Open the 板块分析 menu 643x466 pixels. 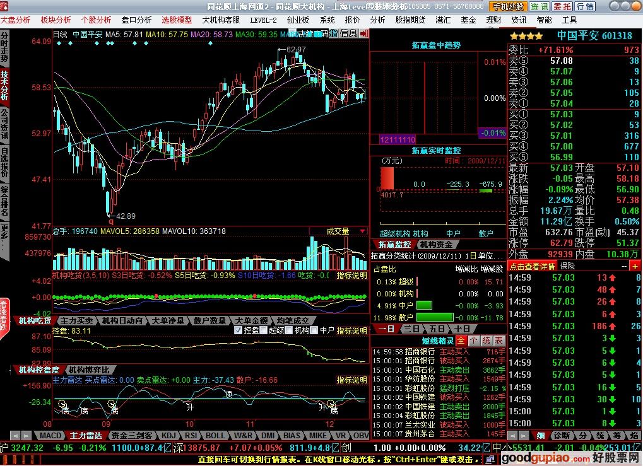pyautogui.click(x=56, y=20)
